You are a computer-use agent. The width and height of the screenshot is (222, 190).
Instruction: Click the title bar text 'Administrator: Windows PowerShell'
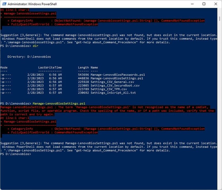click(x=32, y=4)
